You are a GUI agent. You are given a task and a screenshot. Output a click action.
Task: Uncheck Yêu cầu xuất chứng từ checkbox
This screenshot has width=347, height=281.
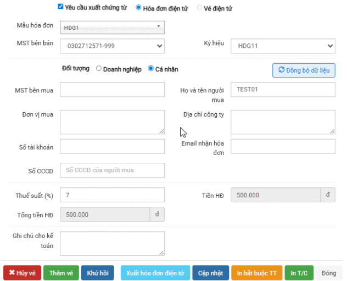click(x=60, y=7)
